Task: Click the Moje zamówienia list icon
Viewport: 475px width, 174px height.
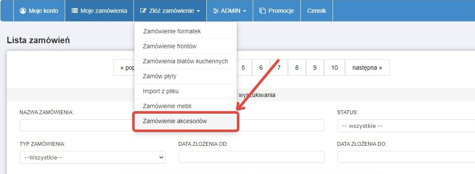Action: [75, 11]
